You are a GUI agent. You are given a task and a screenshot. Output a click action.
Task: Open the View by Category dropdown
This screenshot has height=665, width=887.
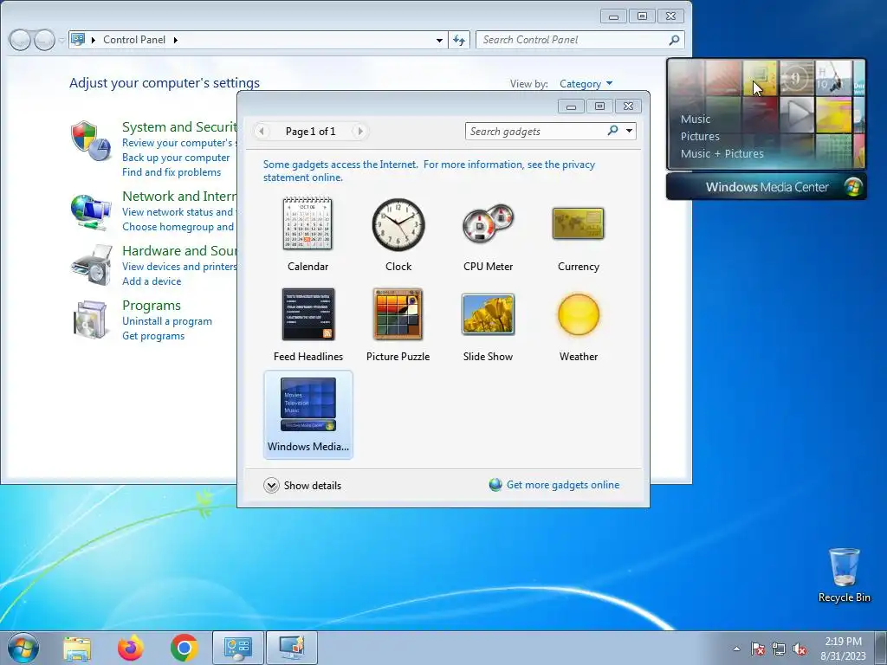point(586,84)
